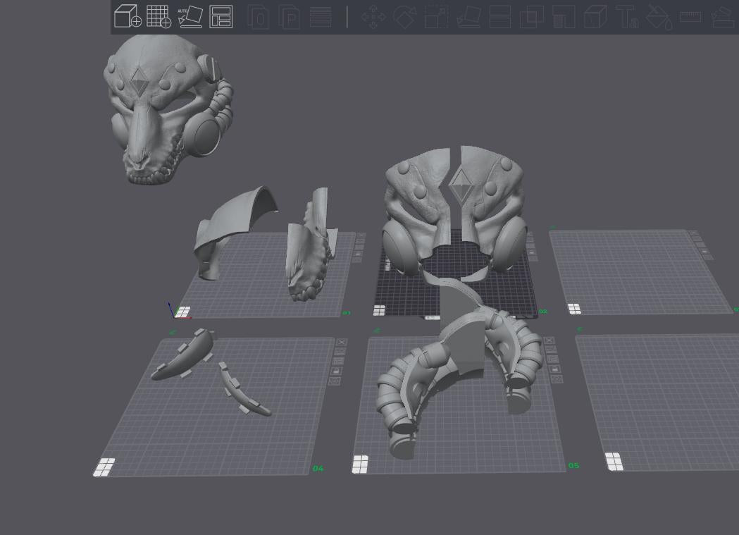The width and height of the screenshot is (739, 535).
Task: Open Variable layer height tool
Action: (321, 17)
